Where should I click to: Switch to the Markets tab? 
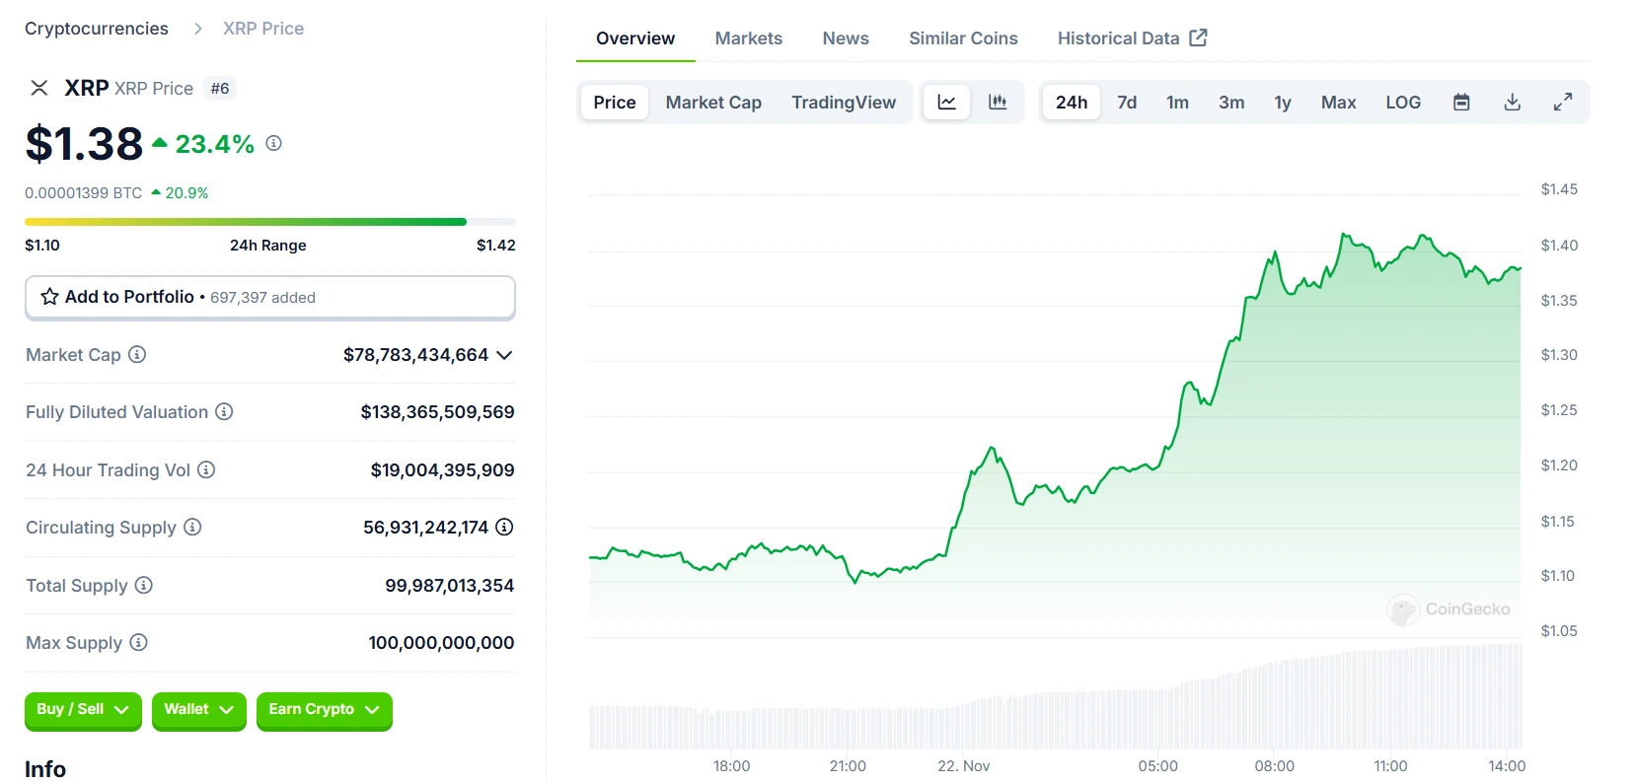click(x=749, y=38)
